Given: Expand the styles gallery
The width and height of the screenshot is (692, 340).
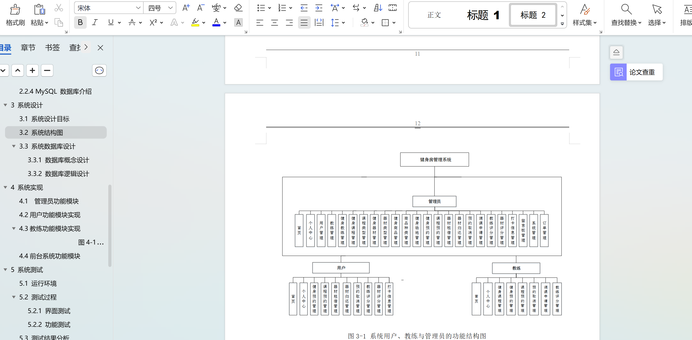Looking at the screenshot, I should pyautogui.click(x=562, y=24).
